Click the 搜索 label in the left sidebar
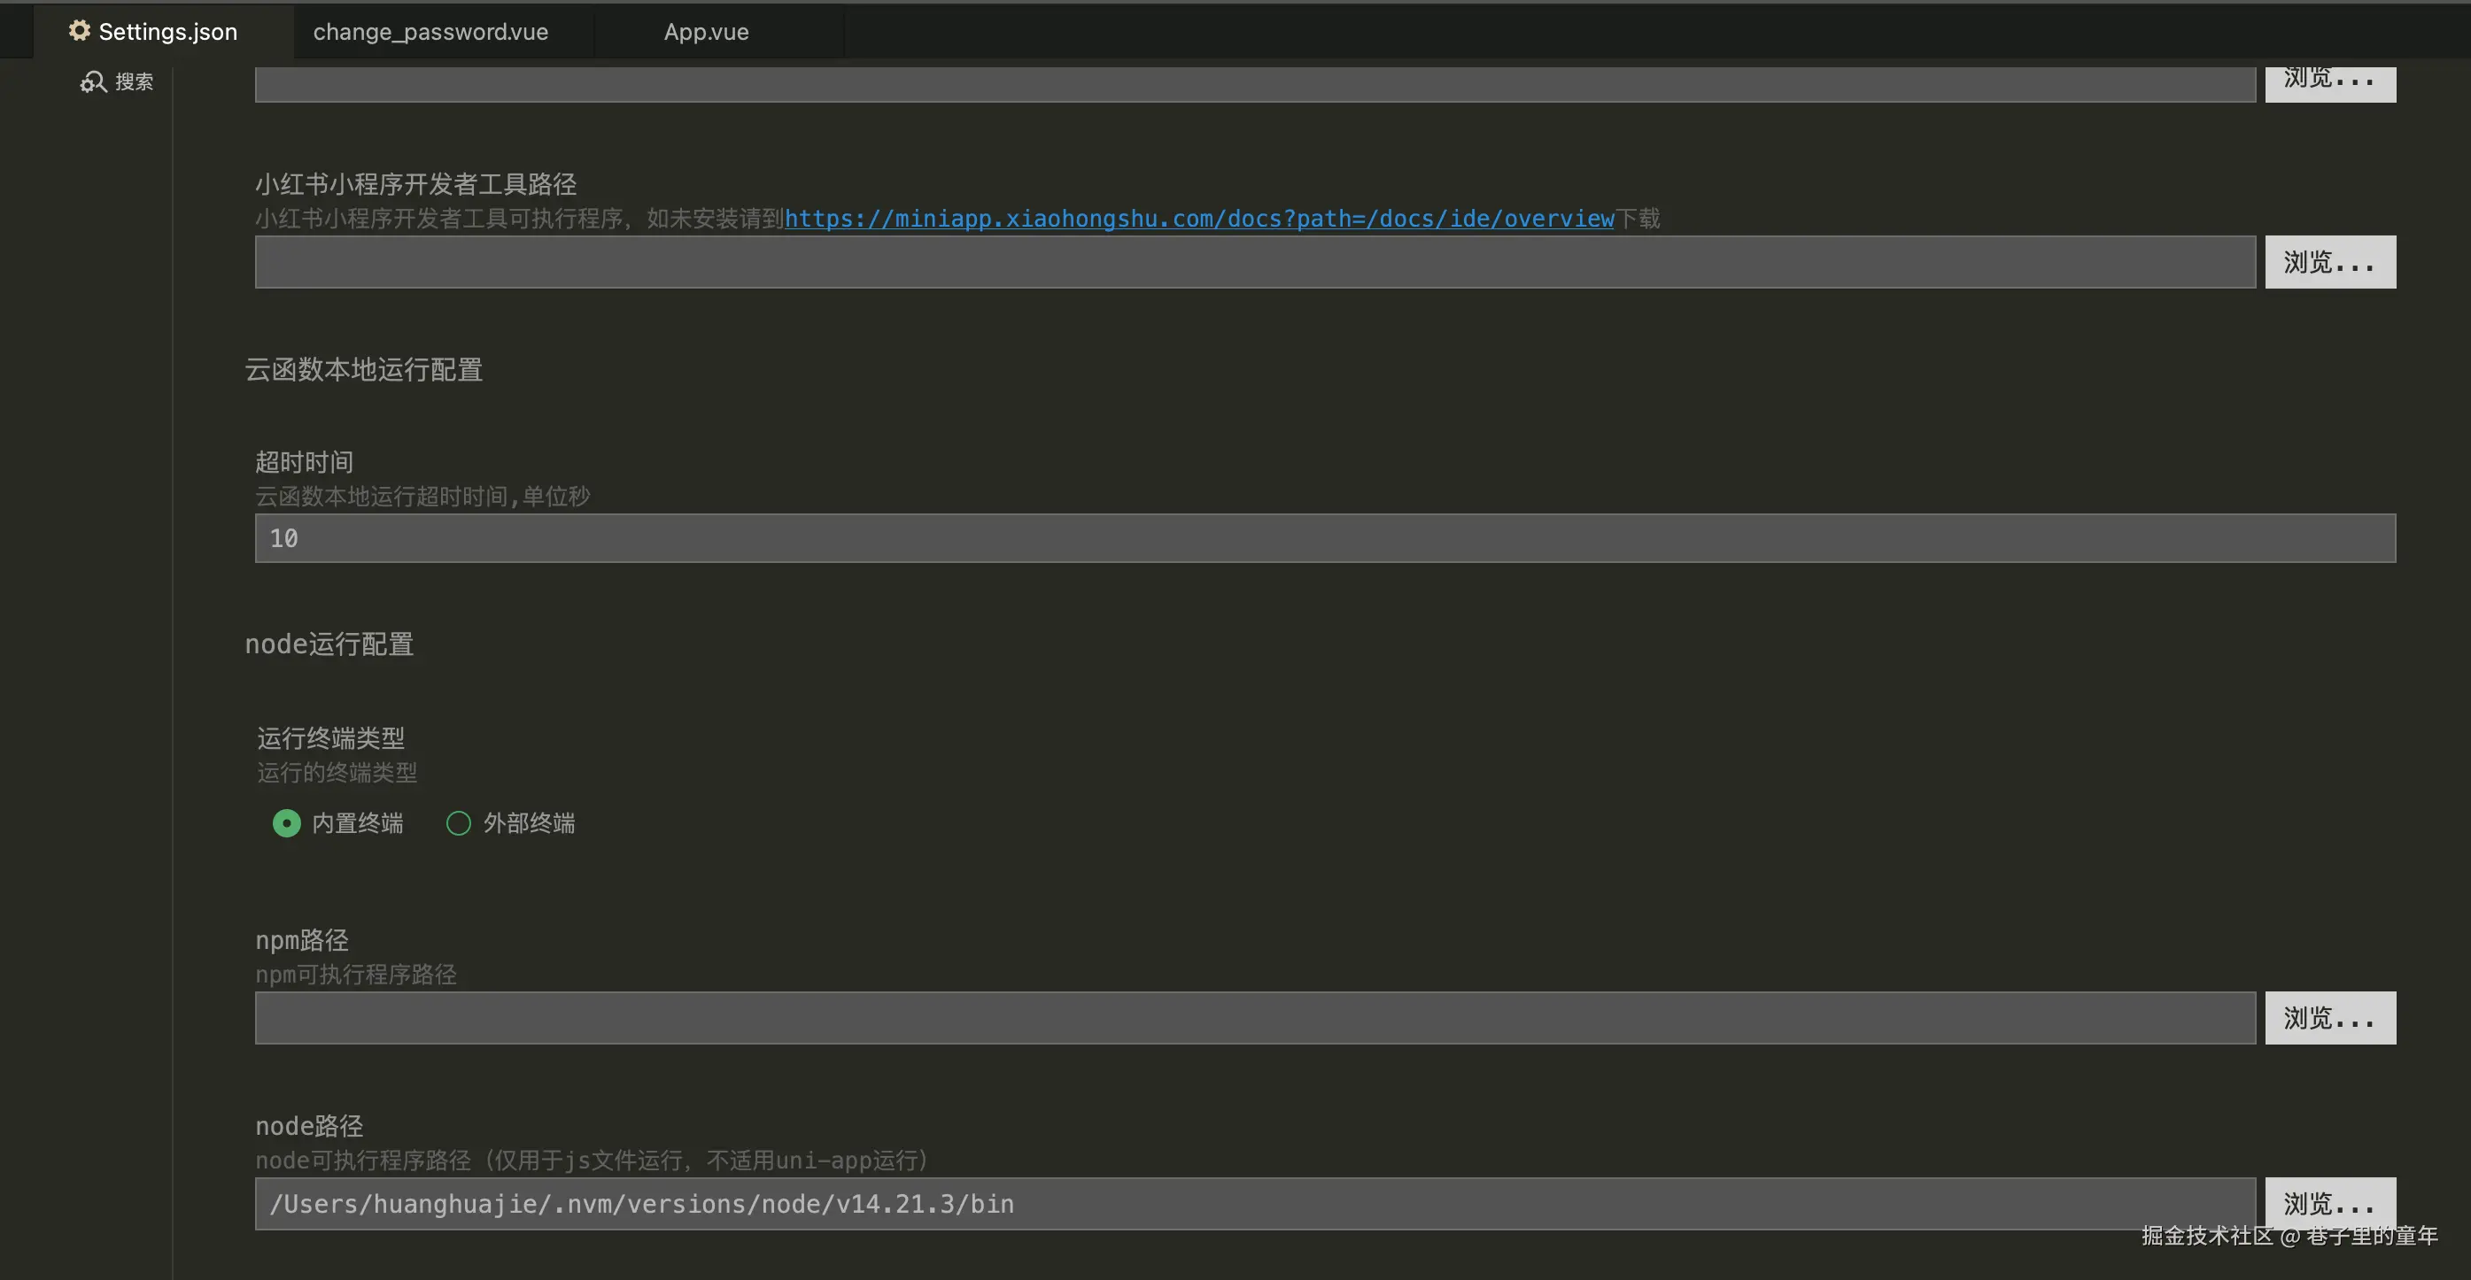The width and height of the screenshot is (2471, 1280). [x=135, y=82]
